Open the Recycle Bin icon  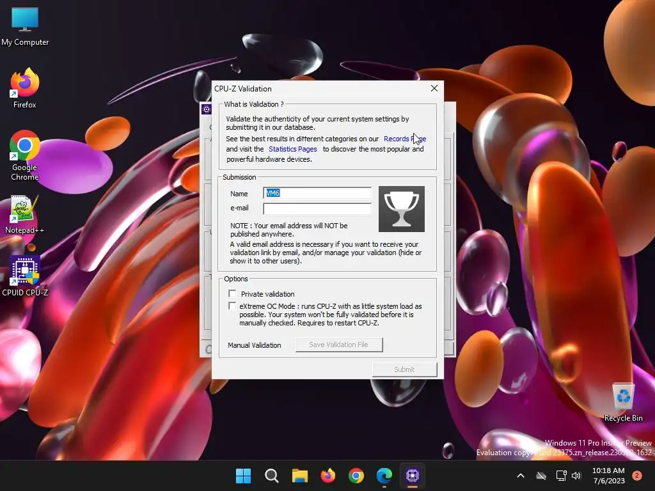tap(623, 403)
